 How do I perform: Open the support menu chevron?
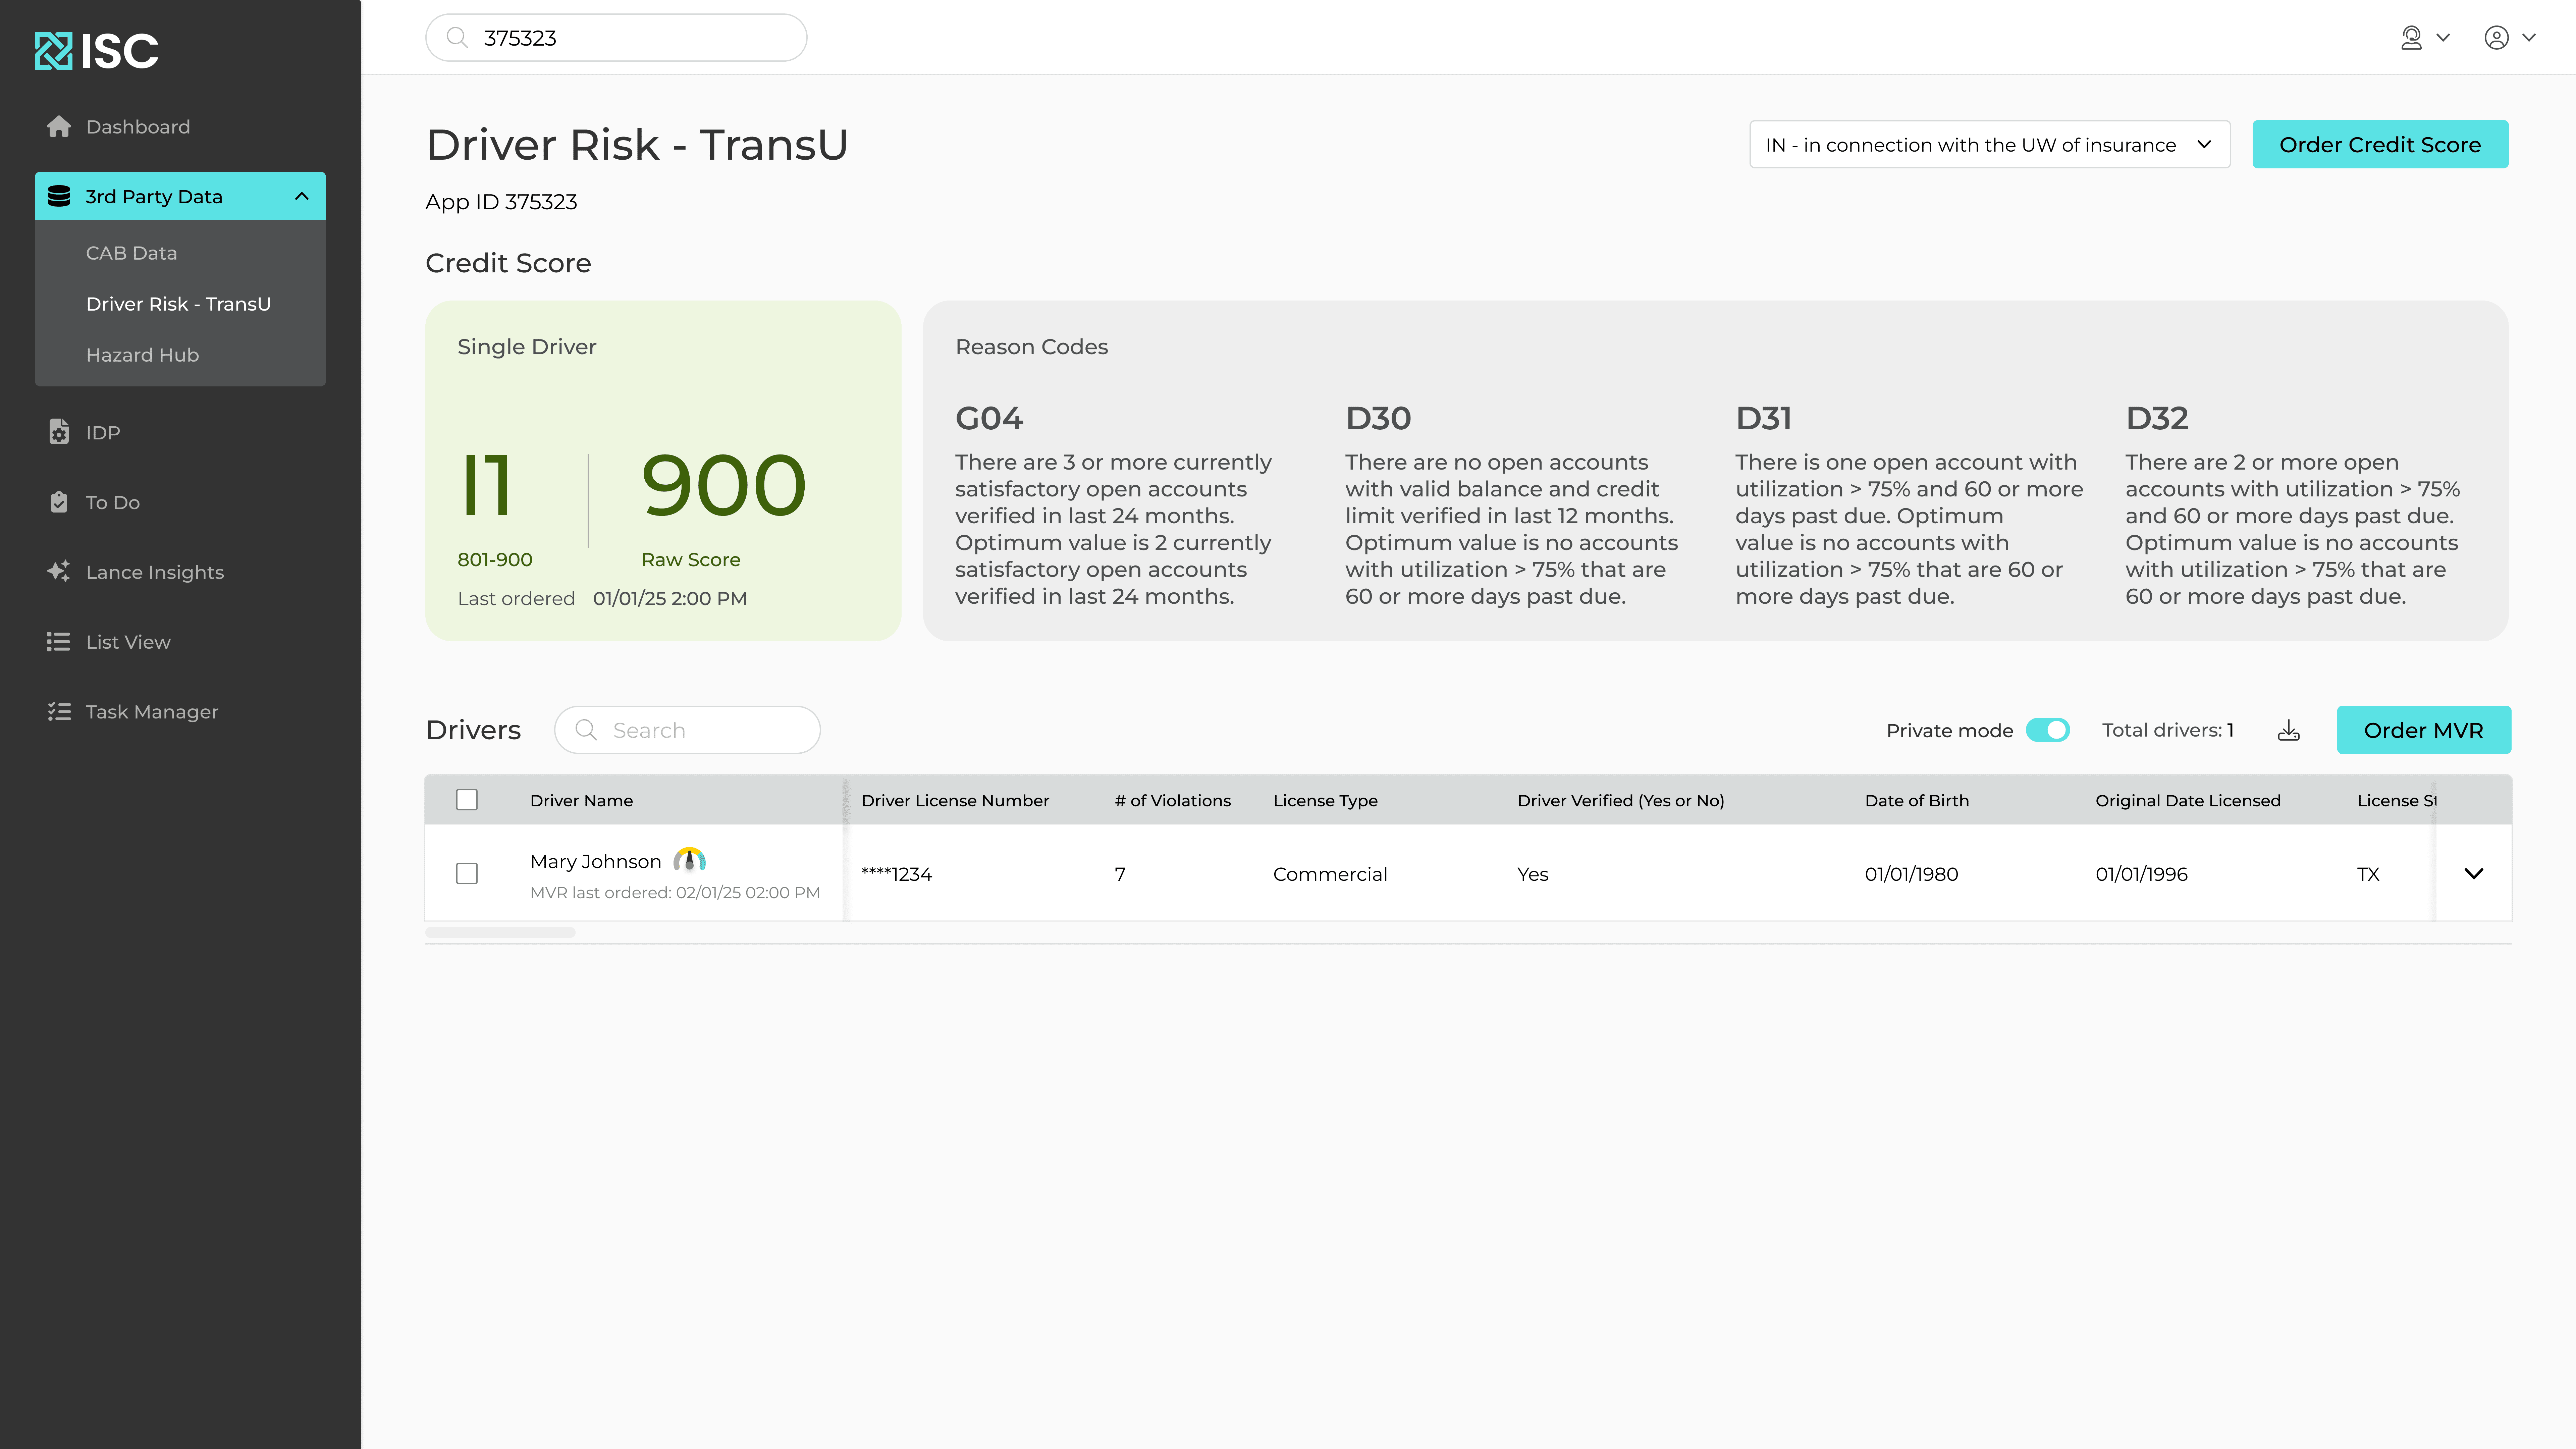2443,38
